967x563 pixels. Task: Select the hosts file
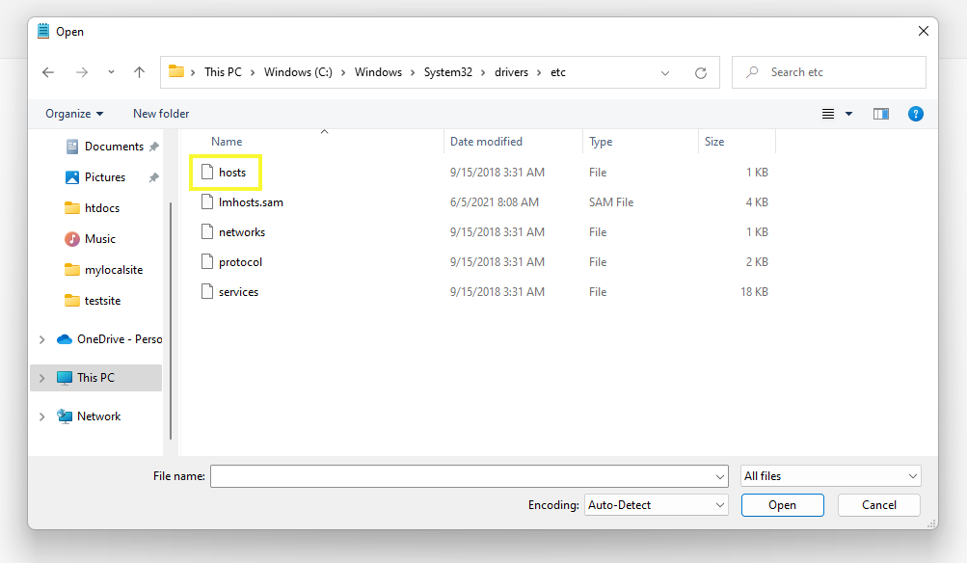[232, 172]
